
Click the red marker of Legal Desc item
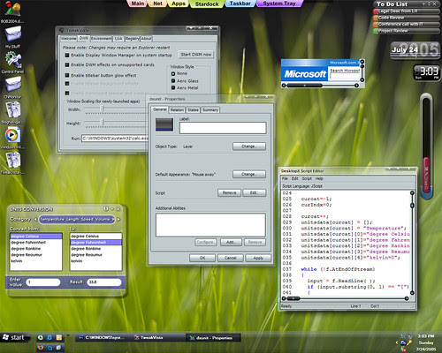[376, 11]
